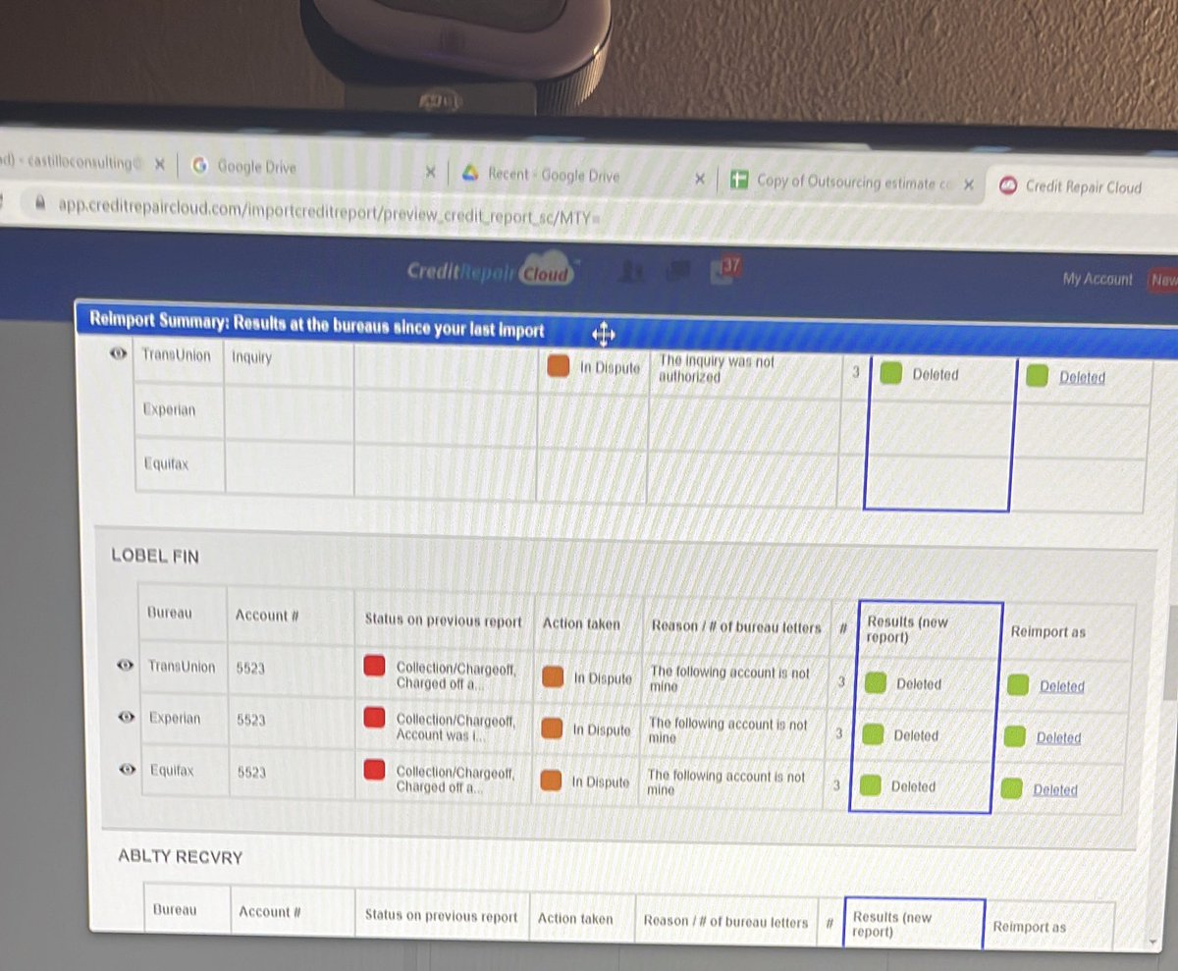This screenshot has width=1178, height=971.
Task: Click the Experian cell under the Inquiry row
Action: 169,410
